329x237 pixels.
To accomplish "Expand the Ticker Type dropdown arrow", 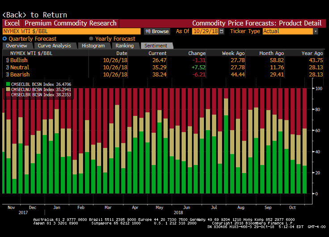I will pos(315,31).
